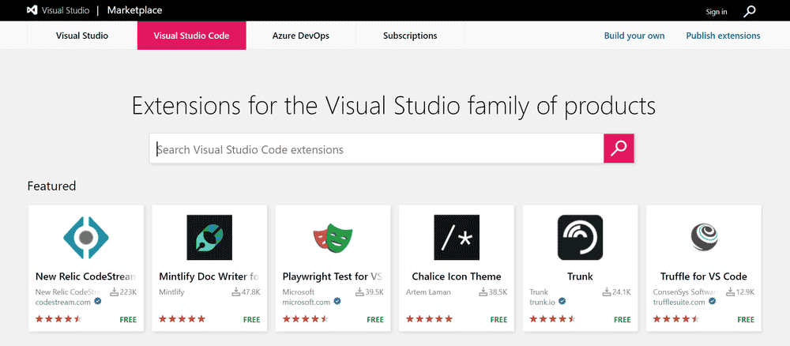Click download icon beside 12.9K
Image resolution: width=790 pixels, height=346 pixels.
(x=730, y=291)
